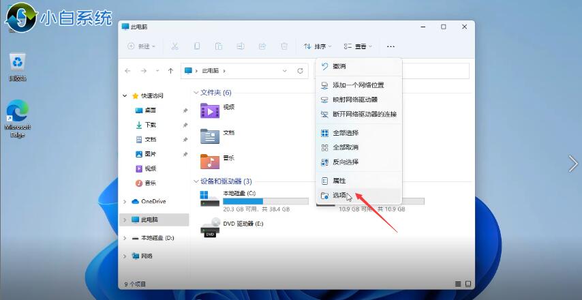Open the 查看 view dropdown

358,46
